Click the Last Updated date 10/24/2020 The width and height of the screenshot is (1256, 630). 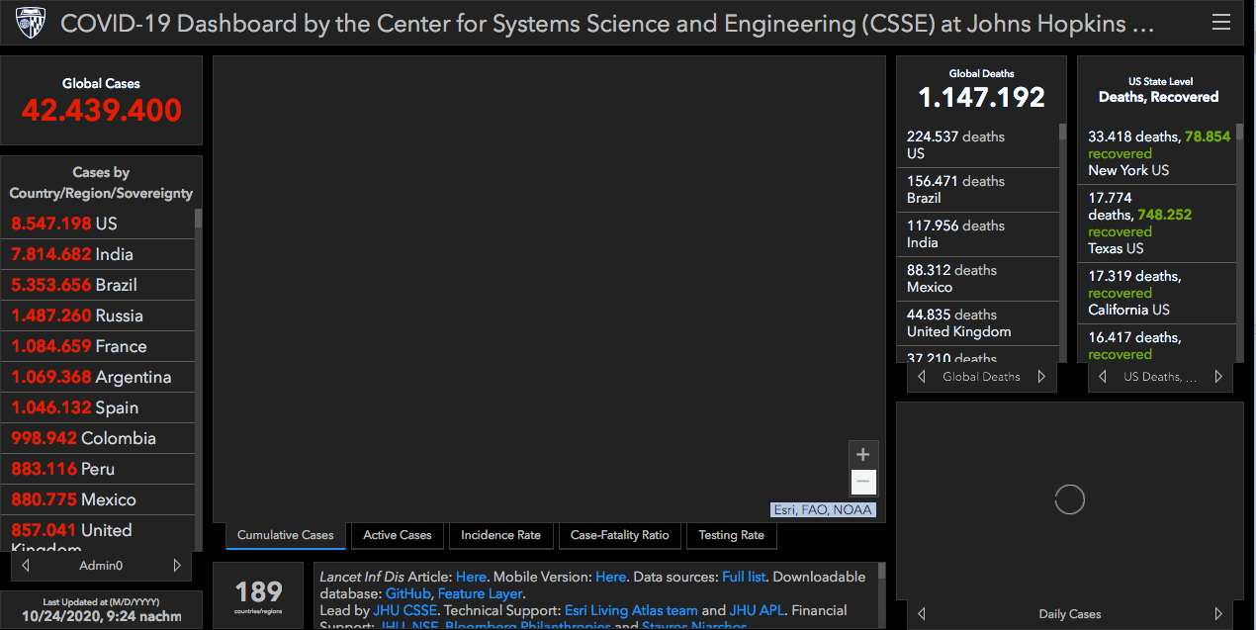pos(101,618)
